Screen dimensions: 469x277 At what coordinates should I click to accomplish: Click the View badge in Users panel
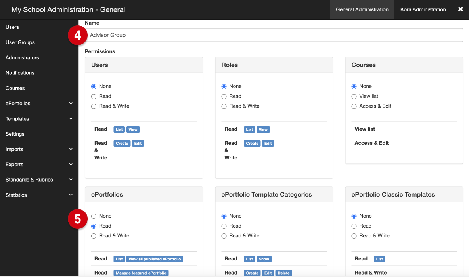click(x=133, y=129)
